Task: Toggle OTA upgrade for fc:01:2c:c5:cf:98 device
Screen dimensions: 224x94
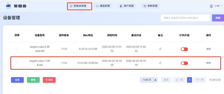Action: pyautogui.click(x=184, y=49)
